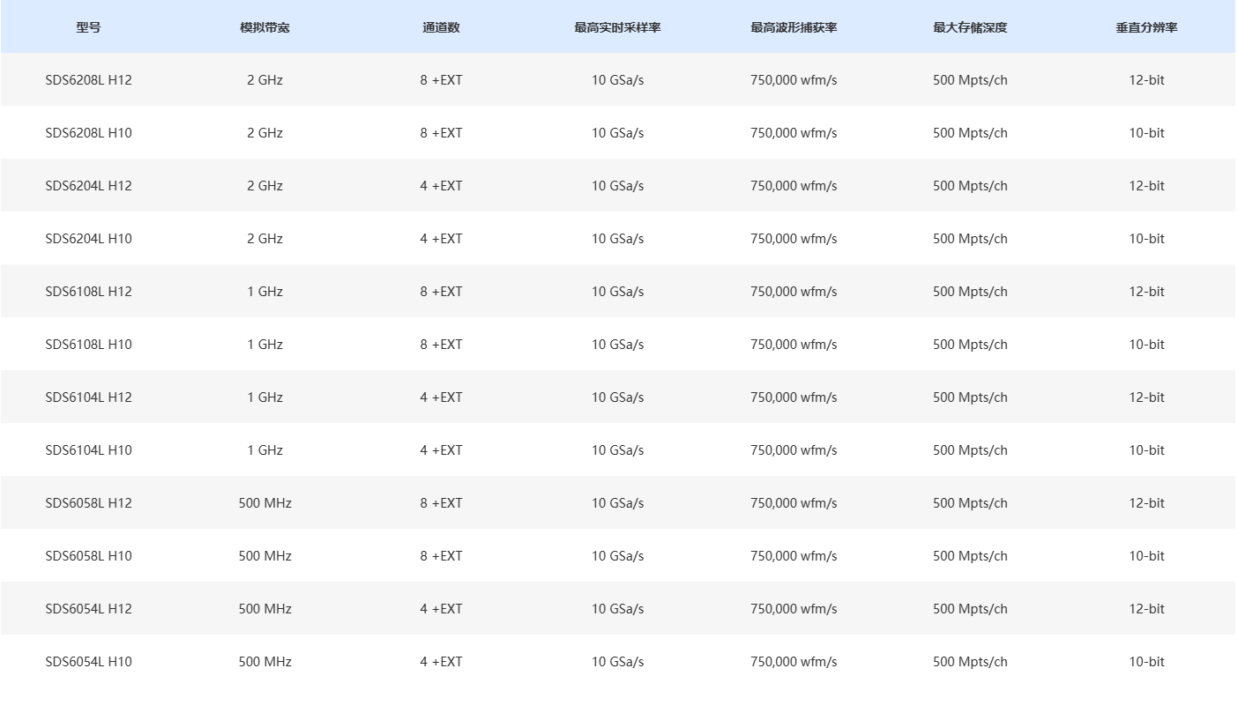Click the 通道数 column header
This screenshot has width=1238, height=713.
pos(441,27)
